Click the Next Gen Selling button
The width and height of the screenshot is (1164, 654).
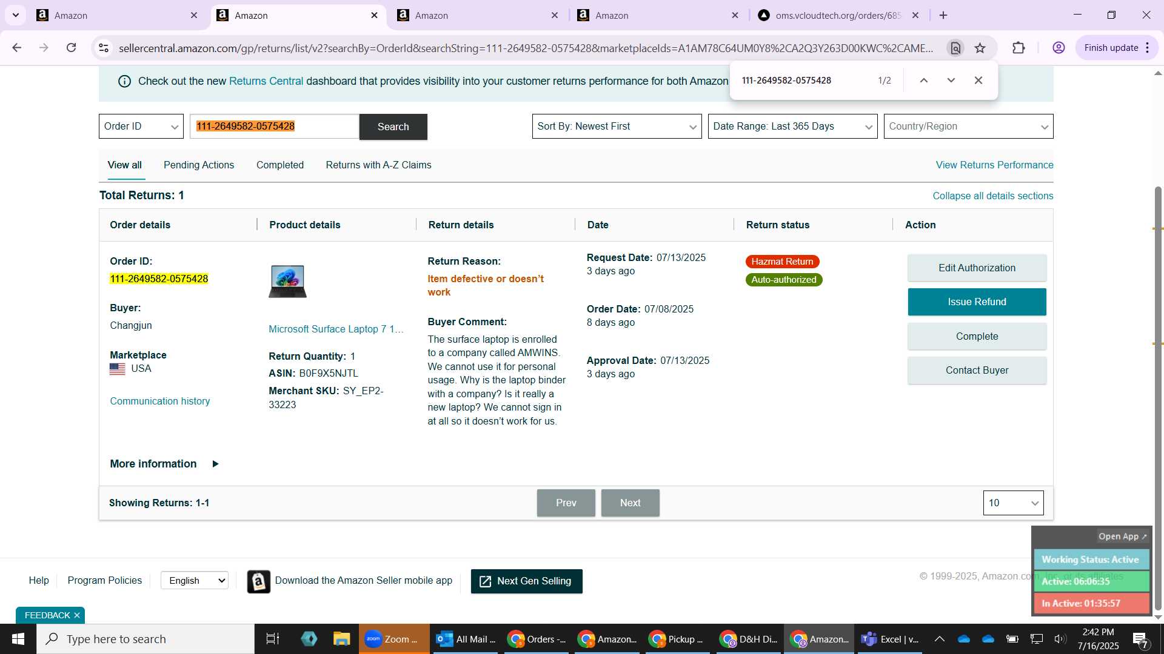pos(526,581)
